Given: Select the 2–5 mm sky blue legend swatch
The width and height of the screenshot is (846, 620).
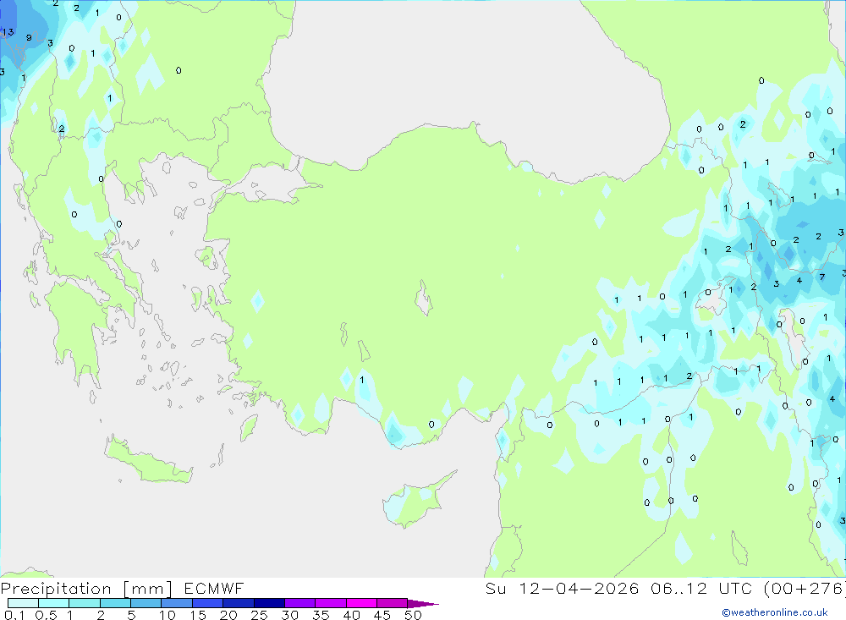Looking at the screenshot, I should (115, 603).
